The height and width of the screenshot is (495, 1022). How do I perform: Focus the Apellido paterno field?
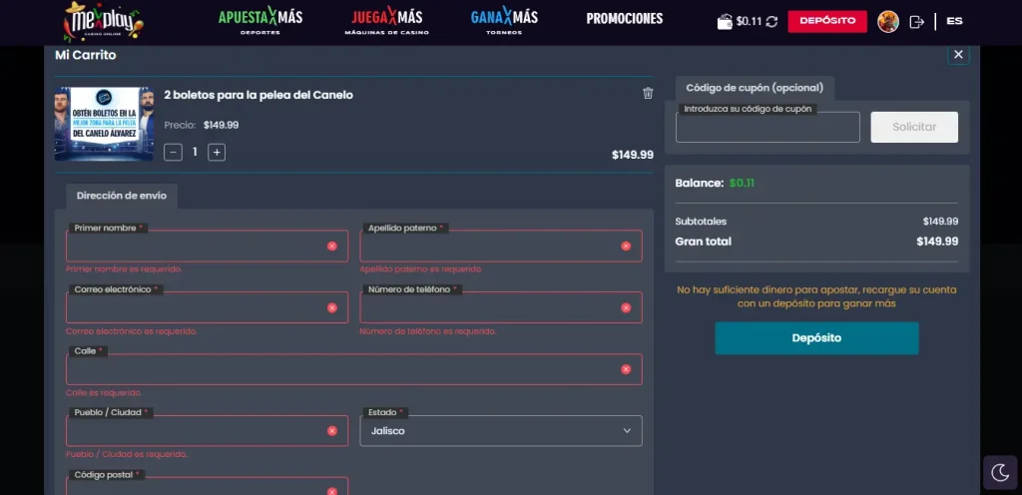pyautogui.click(x=501, y=247)
